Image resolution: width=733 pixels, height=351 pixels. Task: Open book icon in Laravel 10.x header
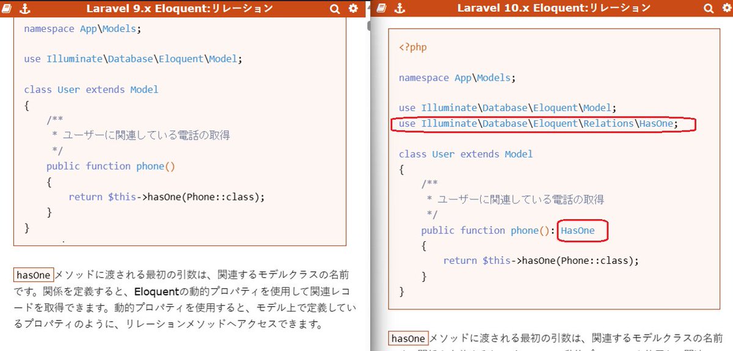click(382, 9)
